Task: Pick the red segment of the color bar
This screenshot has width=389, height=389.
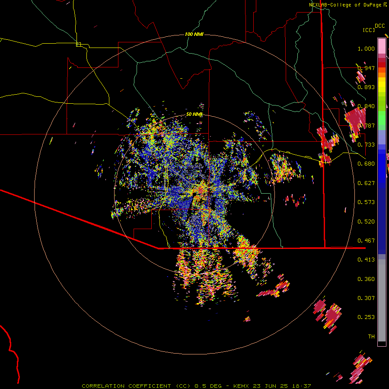Action: tap(382, 65)
